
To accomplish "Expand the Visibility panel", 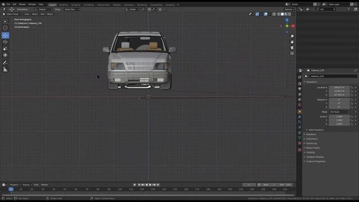I will 310,152.
